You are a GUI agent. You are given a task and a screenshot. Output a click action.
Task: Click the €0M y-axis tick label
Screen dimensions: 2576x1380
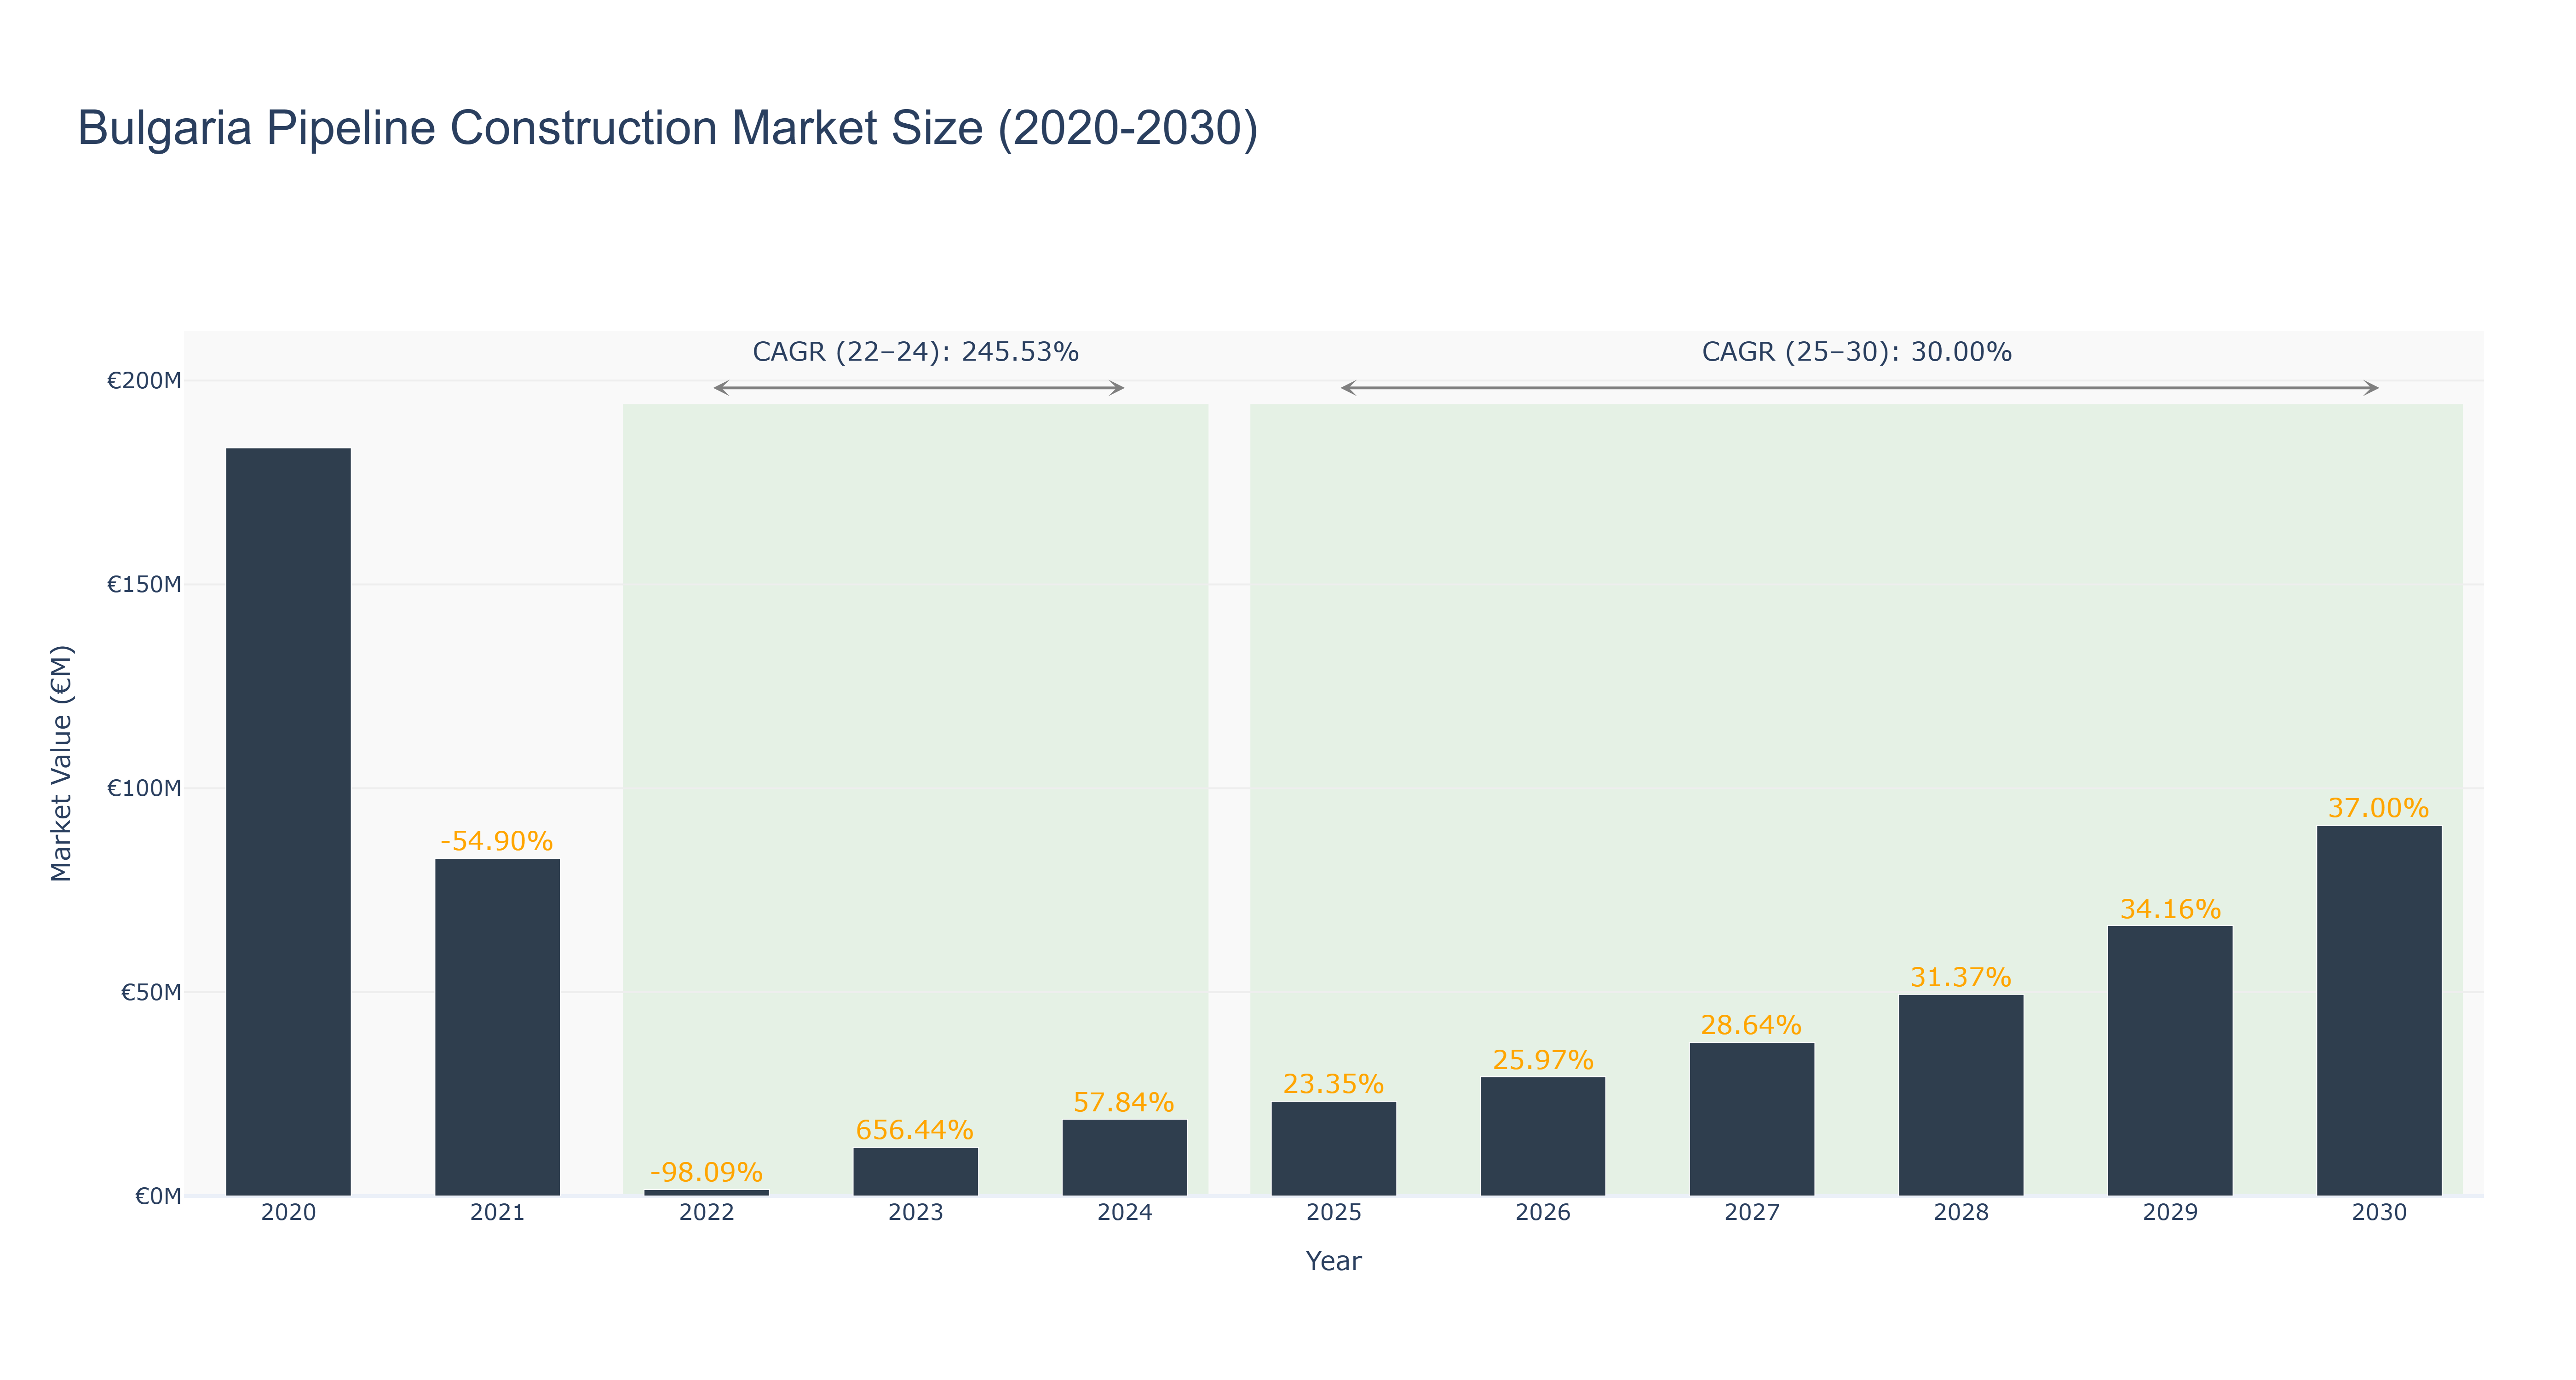click(x=158, y=1196)
